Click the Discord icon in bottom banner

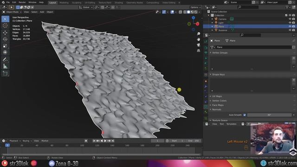(x=52, y=163)
